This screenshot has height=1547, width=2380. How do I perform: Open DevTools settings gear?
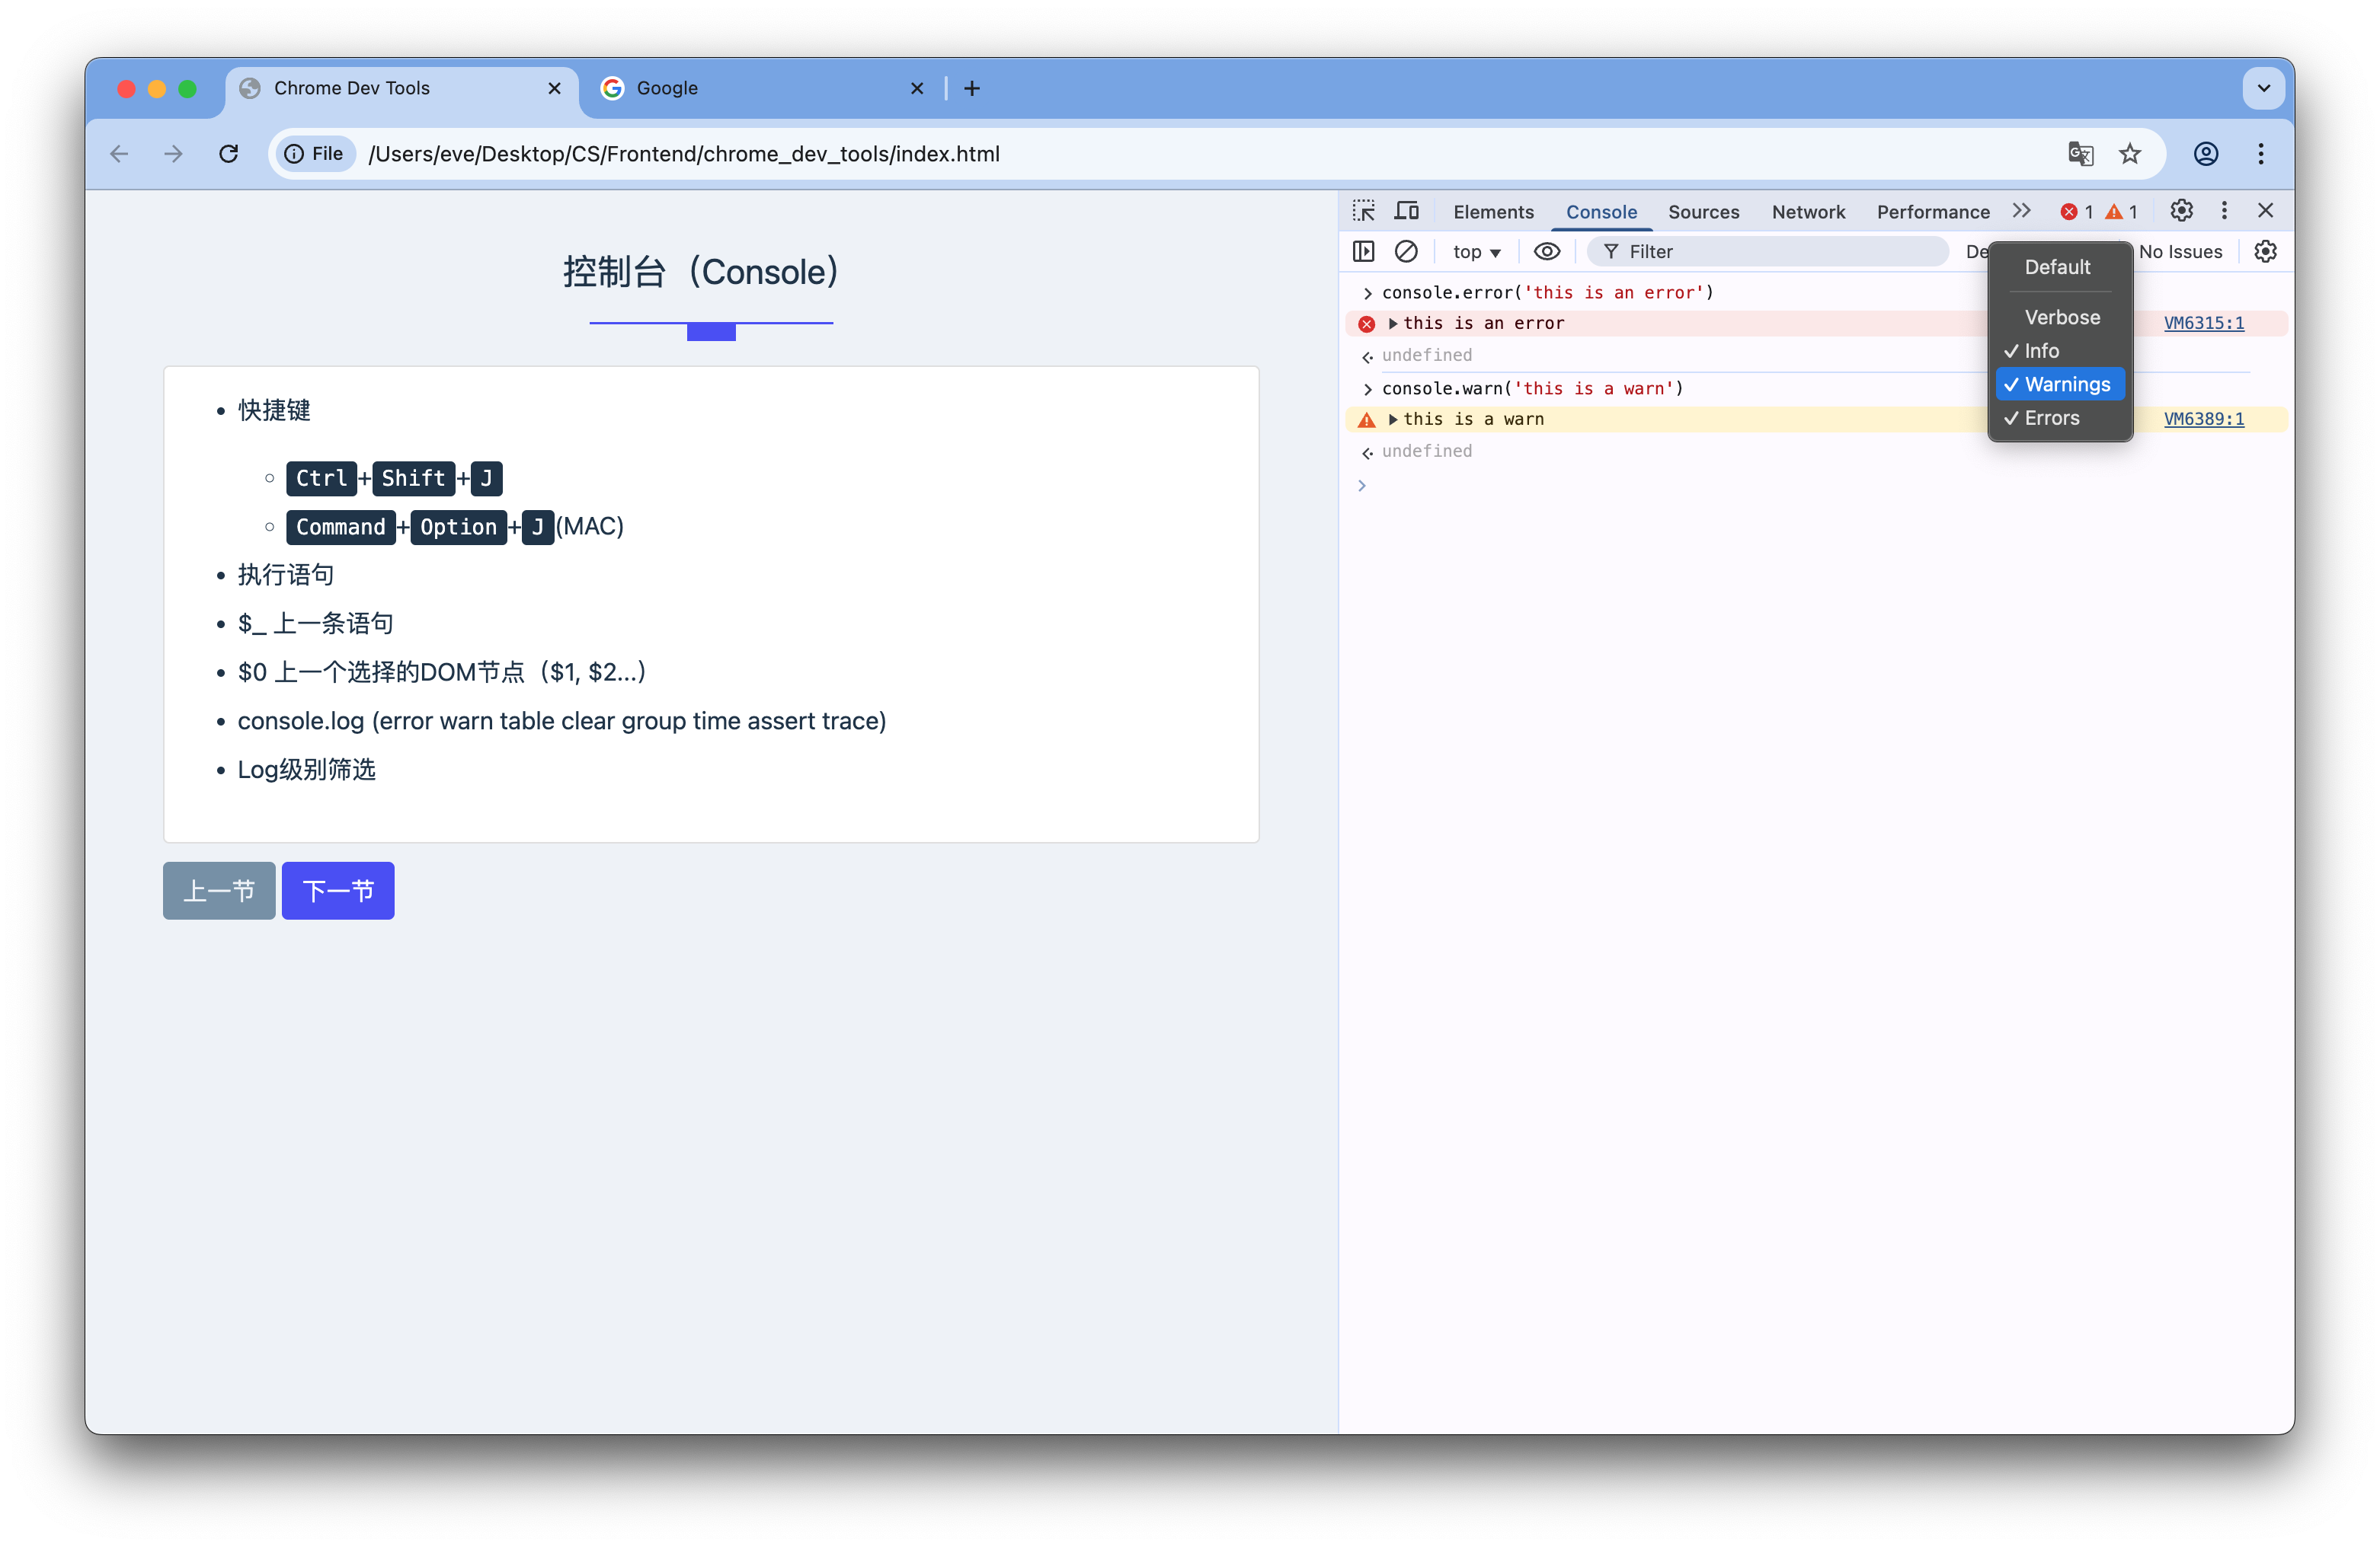click(2182, 211)
